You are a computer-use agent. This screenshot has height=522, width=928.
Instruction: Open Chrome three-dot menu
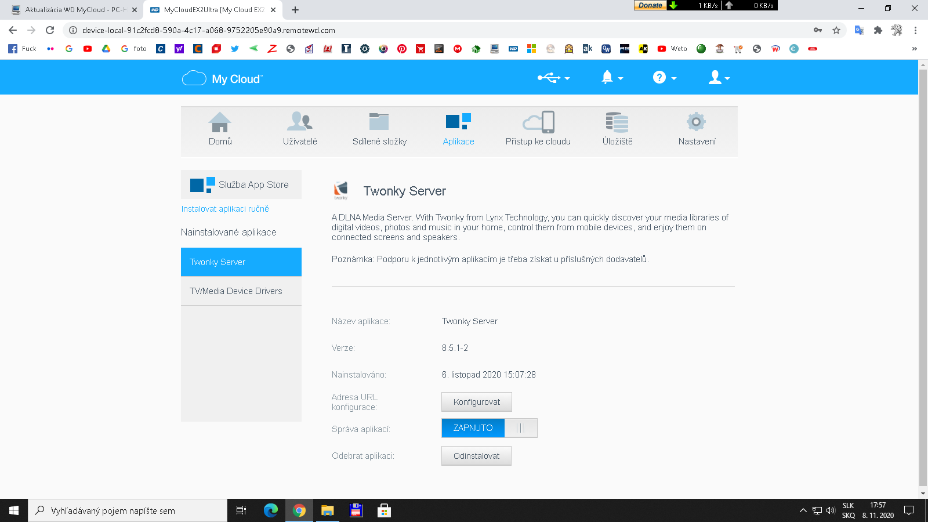point(915,30)
